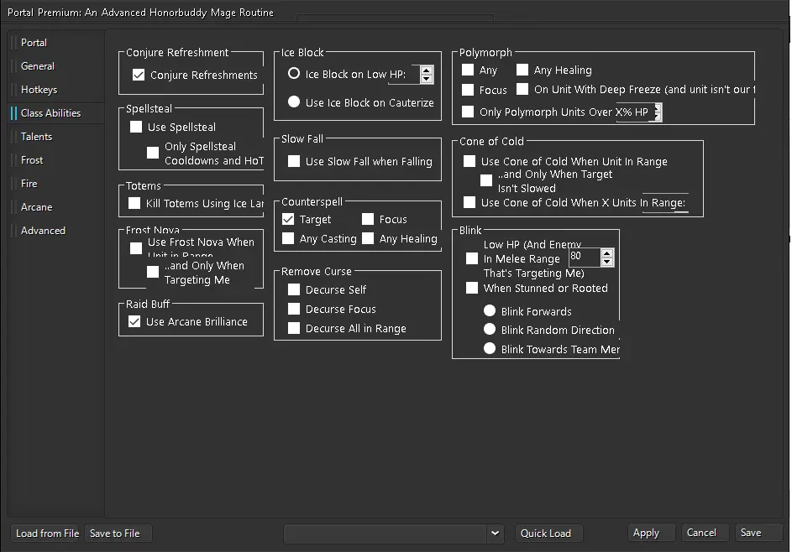Check the Polymorph Focus box
Image resolution: width=792 pixels, height=552 pixels.
468,90
